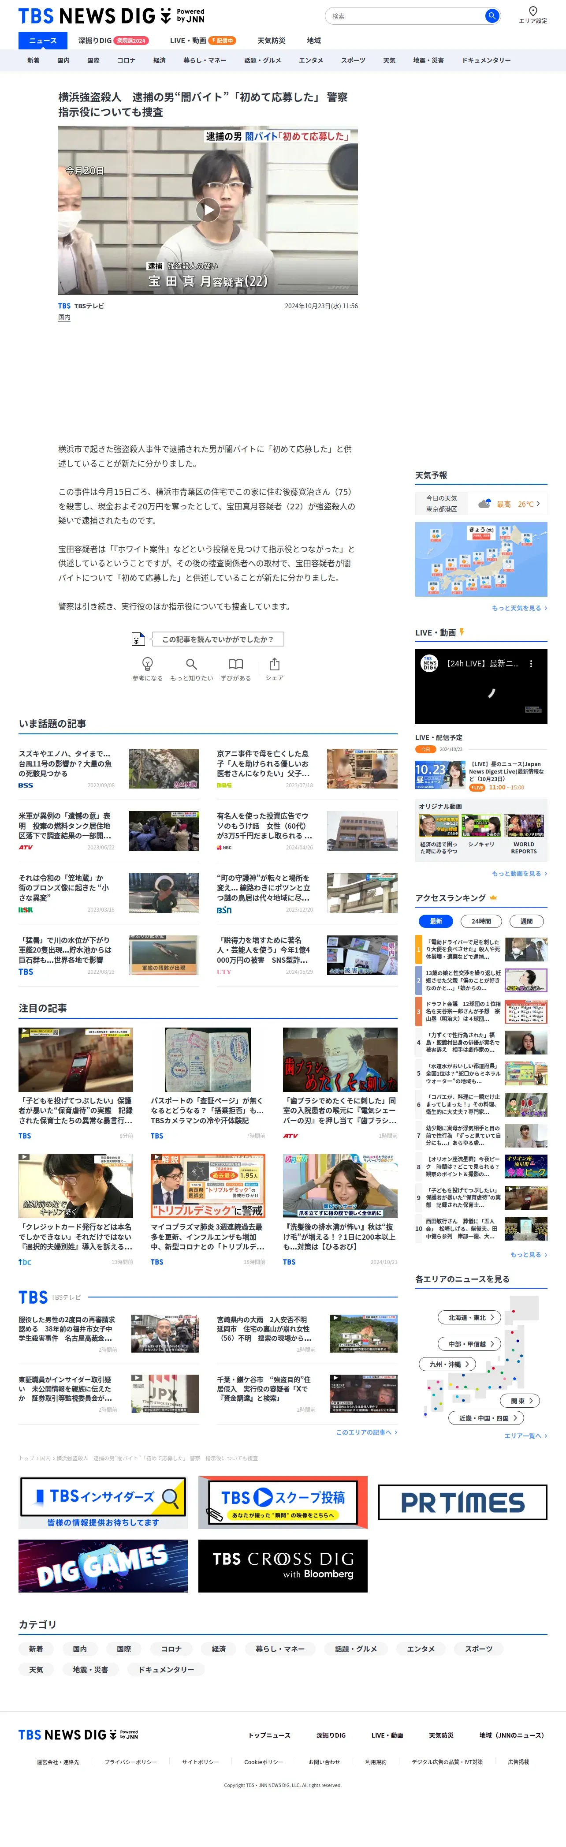Switch to the 地域 main tab
566x1847 pixels.
click(x=314, y=41)
